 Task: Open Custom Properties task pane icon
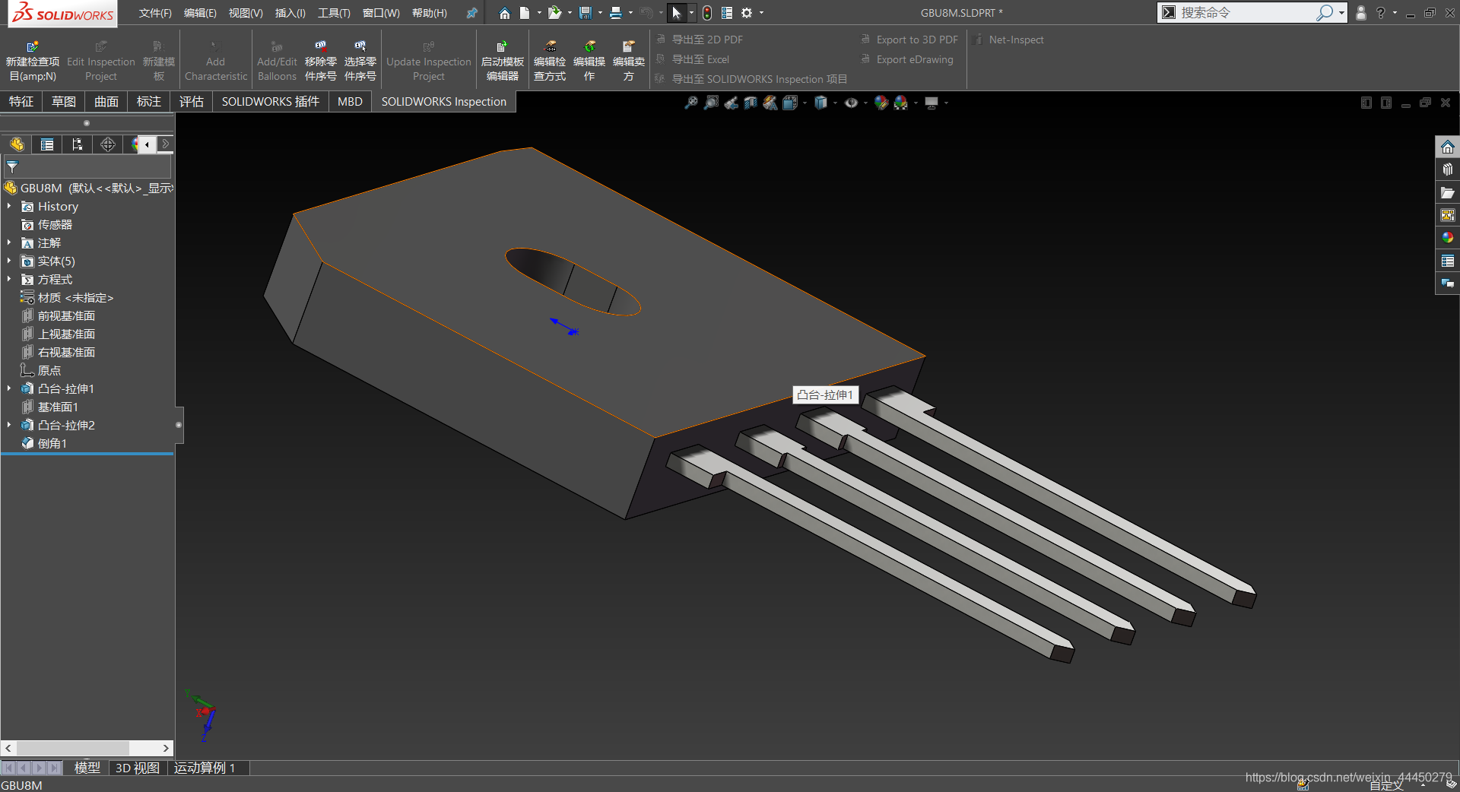(1448, 261)
